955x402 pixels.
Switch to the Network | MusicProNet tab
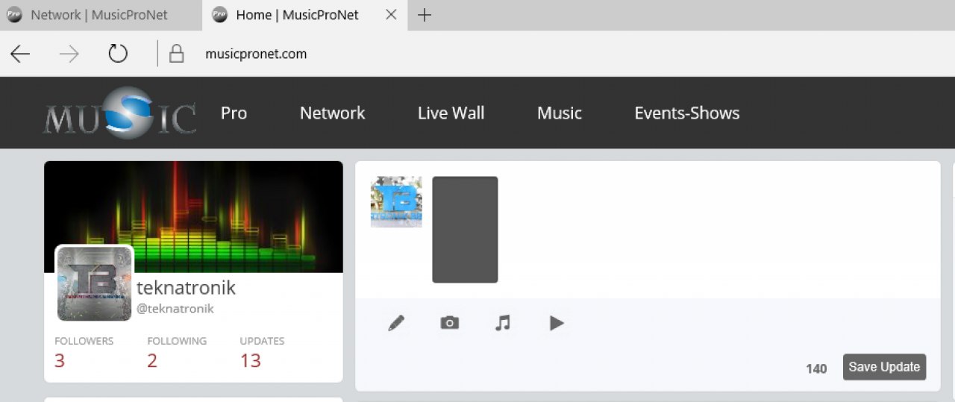[x=101, y=15]
